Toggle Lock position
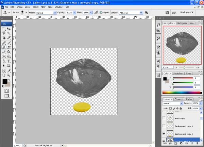This screenshot has height=147, width=204. tap(177, 108)
